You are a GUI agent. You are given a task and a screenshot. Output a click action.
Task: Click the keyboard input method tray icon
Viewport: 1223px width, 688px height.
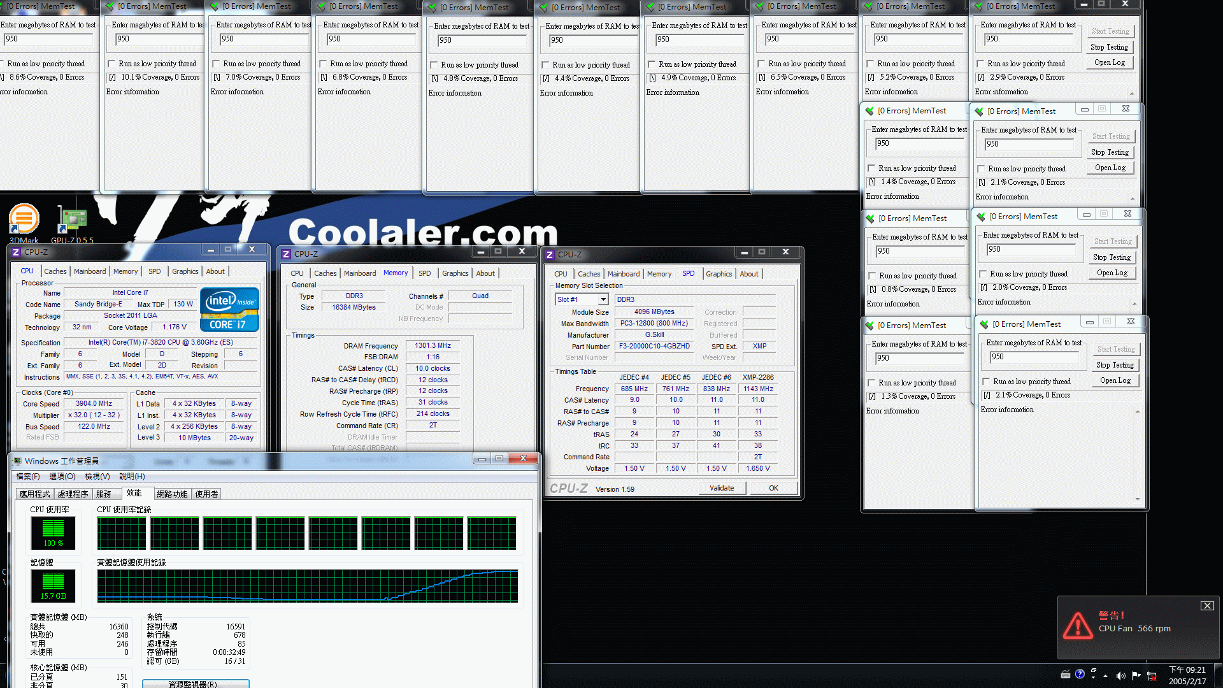[x=1065, y=675]
